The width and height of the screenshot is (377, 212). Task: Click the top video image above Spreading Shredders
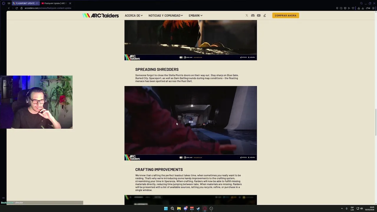pyautogui.click(x=191, y=40)
